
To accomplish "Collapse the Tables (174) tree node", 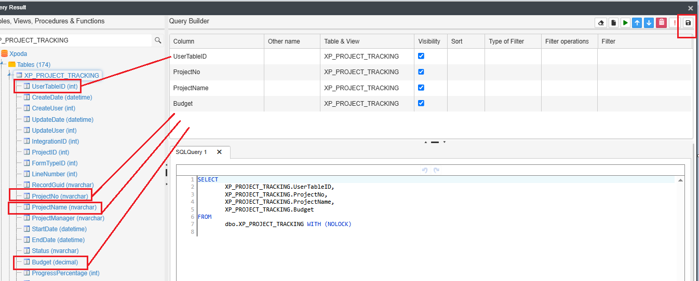I will click(3, 64).
